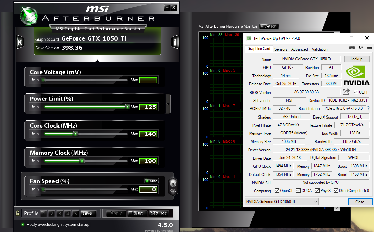Select Afterburner profile slot 4
The image size is (374, 232).
(x=68, y=213)
